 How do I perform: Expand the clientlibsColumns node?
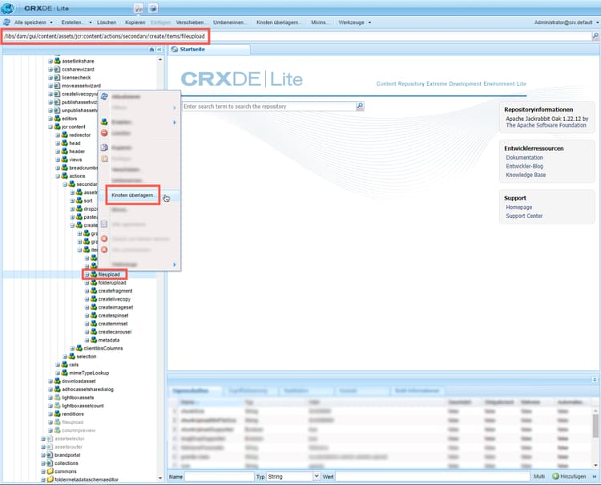(72, 349)
